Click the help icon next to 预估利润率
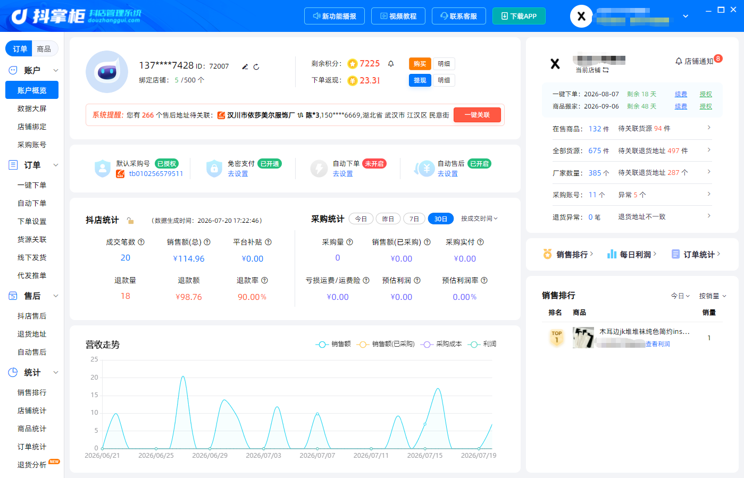 point(484,280)
